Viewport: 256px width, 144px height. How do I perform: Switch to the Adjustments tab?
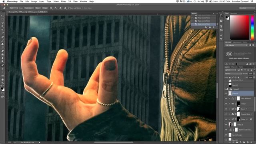[237, 42]
